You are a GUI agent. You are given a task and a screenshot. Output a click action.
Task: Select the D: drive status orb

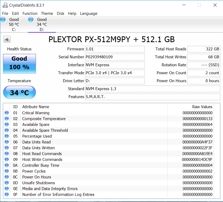(x=31, y=19)
